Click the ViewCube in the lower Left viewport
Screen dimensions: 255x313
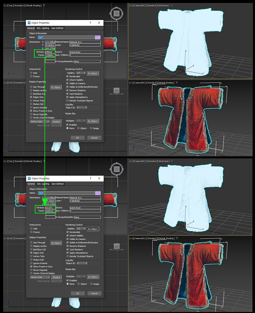[x=117, y=247]
